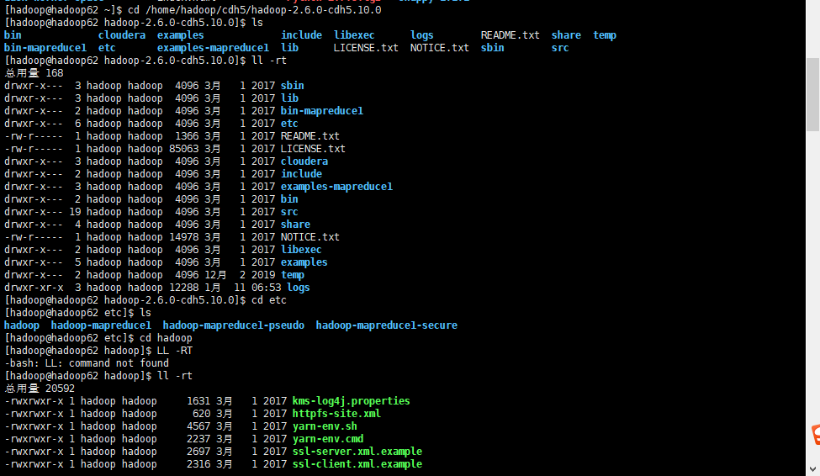The height and width of the screenshot is (476, 820).
Task: Click the size 2697 of ssl-server.xml.example
Action: (198, 452)
